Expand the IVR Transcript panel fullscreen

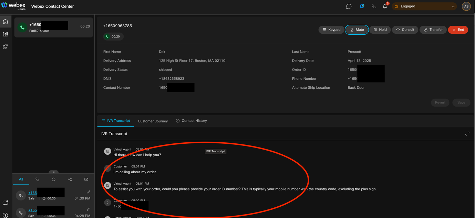click(467, 134)
